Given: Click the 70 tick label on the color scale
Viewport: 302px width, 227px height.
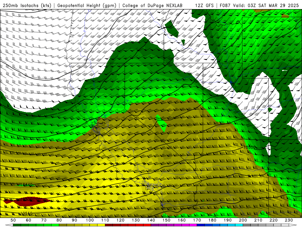Looking at the screenshot, I should coord(44,220).
